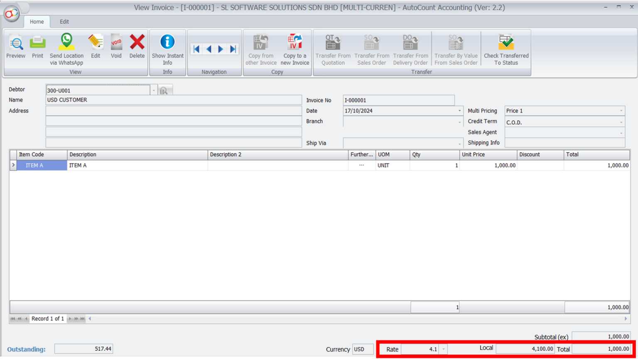This screenshot has width=638, height=359.
Task: Transfer From Delivery Order
Action: click(410, 49)
